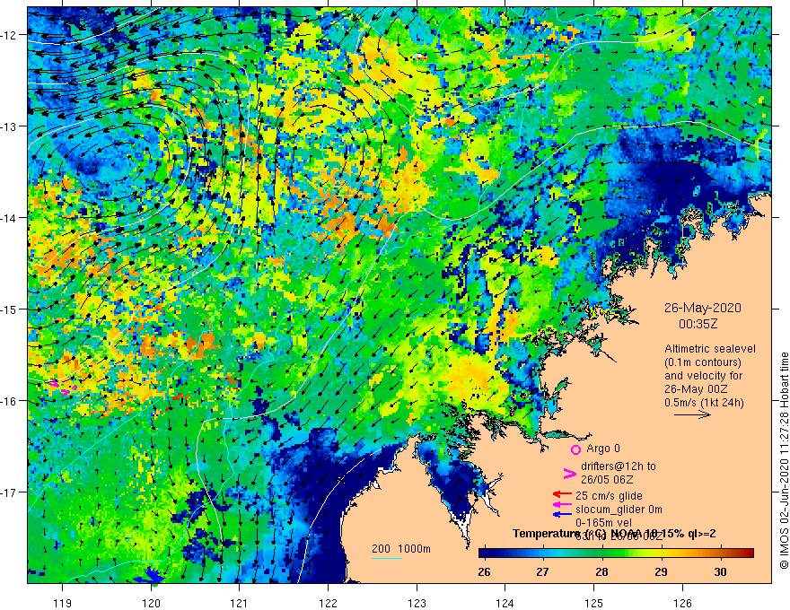Click the IMOS copyright timestamp text

point(784,460)
